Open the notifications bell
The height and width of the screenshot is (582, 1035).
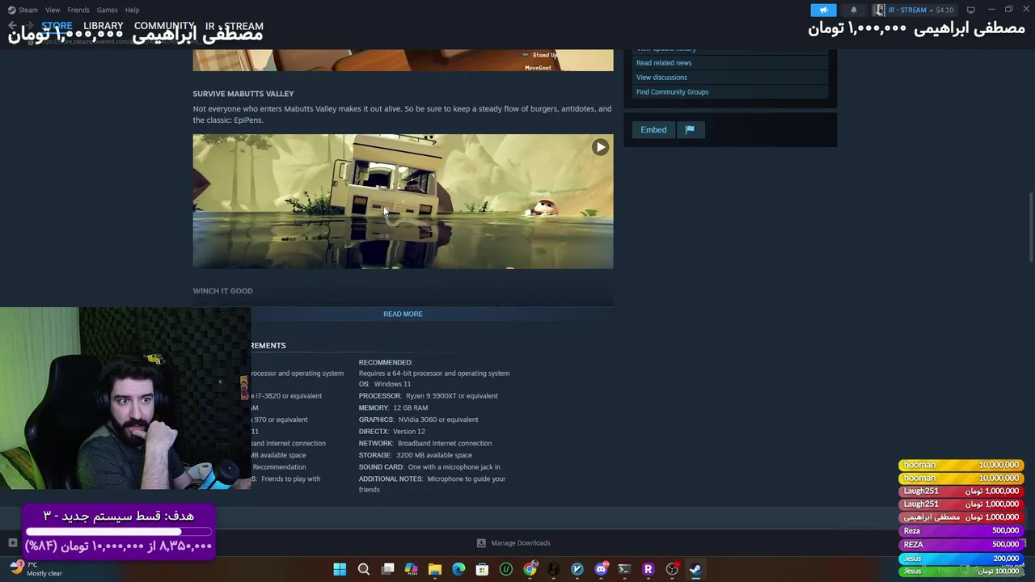(x=853, y=10)
